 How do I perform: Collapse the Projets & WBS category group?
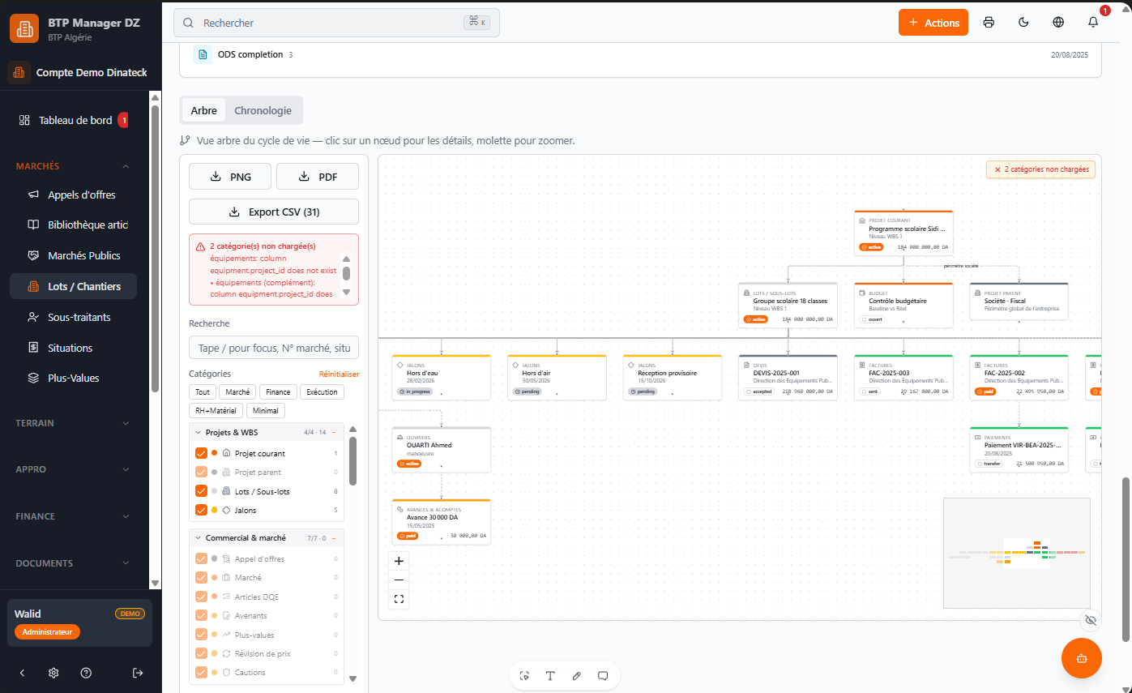[x=198, y=432]
